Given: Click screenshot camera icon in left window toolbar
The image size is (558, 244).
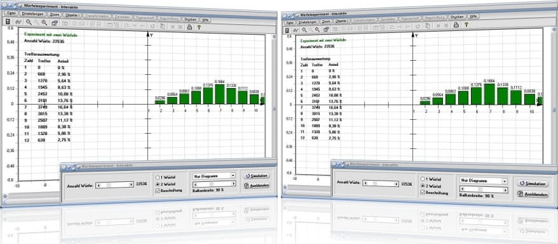Looking at the screenshot, I should point(54,23).
